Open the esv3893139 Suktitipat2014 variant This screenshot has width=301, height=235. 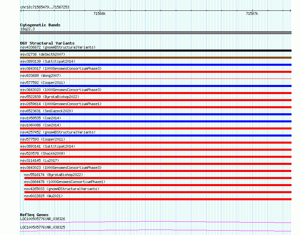(156, 65)
